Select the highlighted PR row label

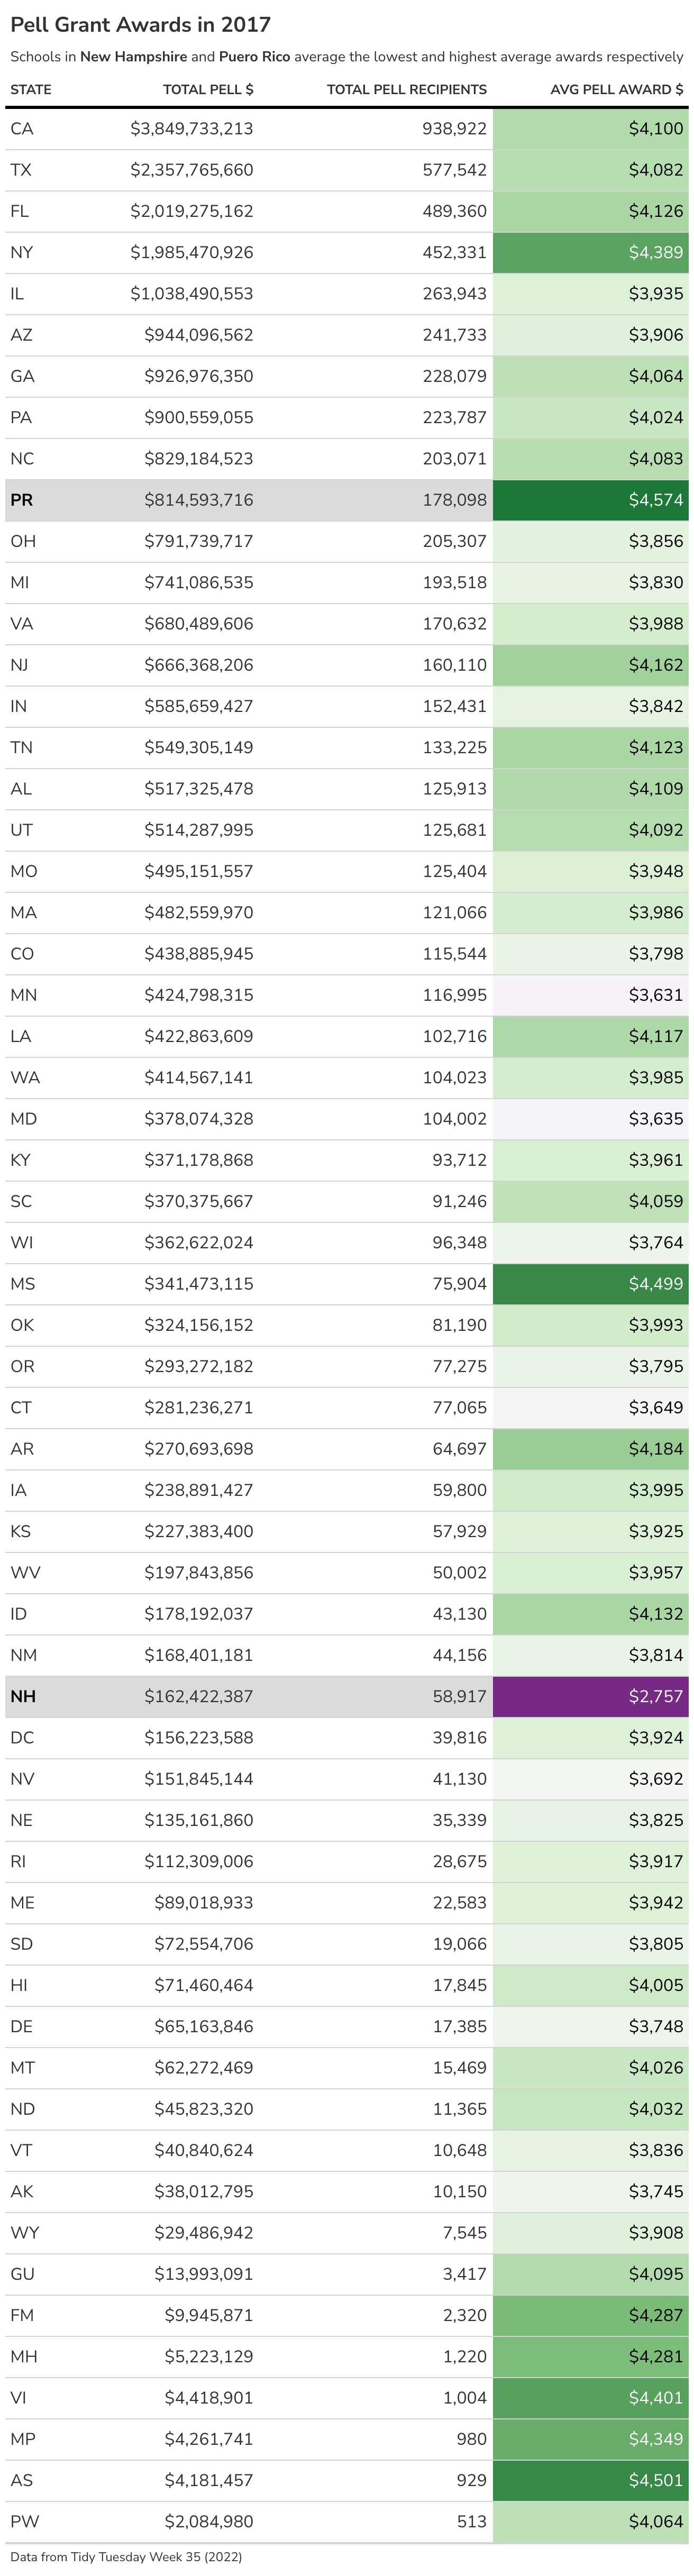[21, 500]
